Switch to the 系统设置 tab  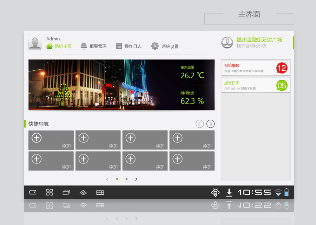coord(169,46)
